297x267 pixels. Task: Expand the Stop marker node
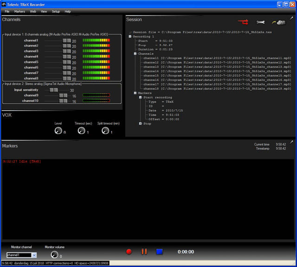[x=140, y=124]
